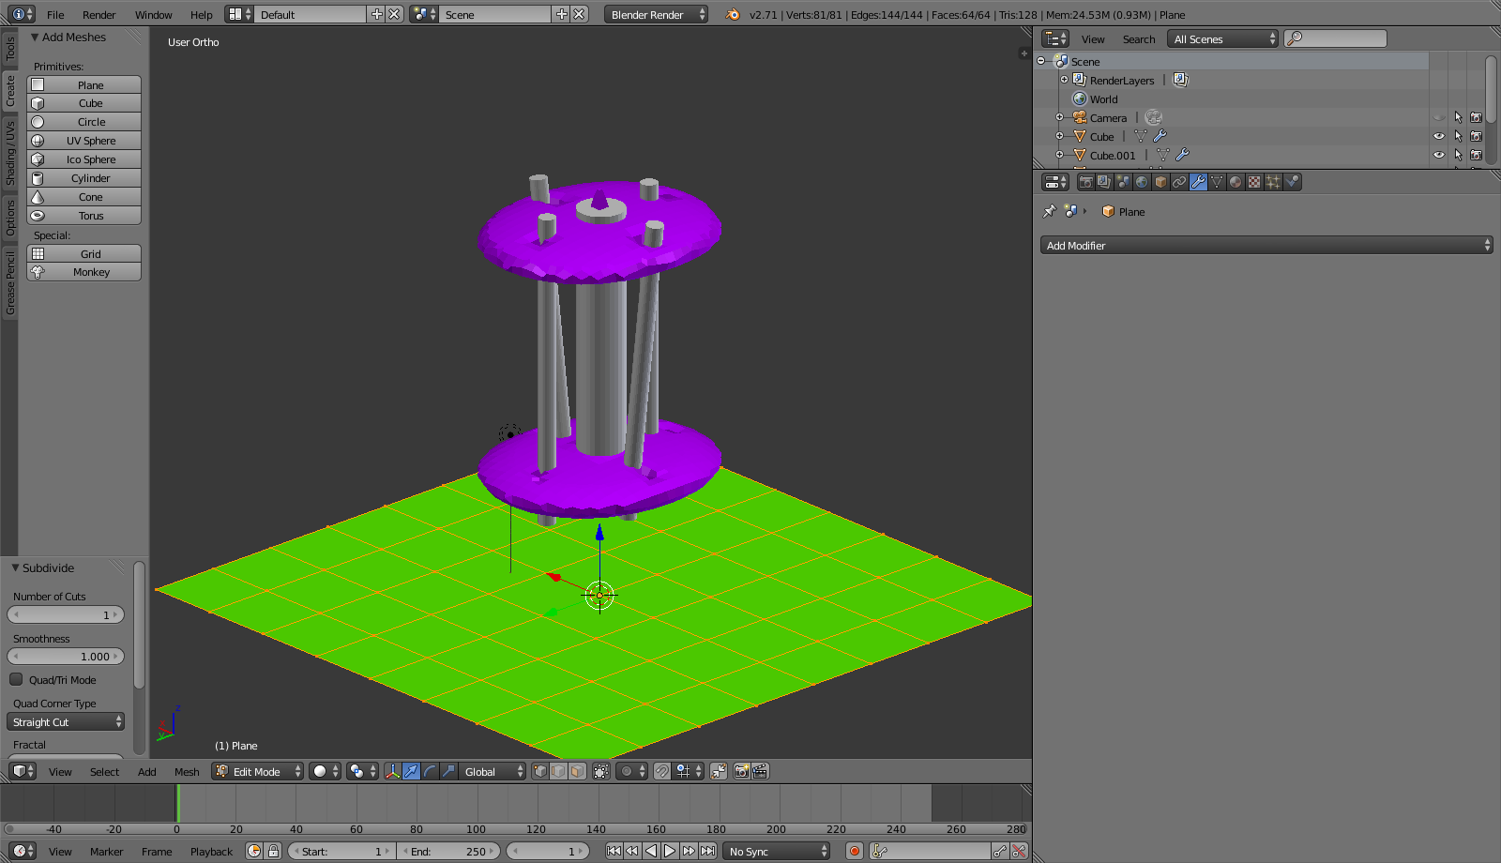The image size is (1501, 863).
Task: Open the Texture properties checker tab
Action: point(1254,182)
